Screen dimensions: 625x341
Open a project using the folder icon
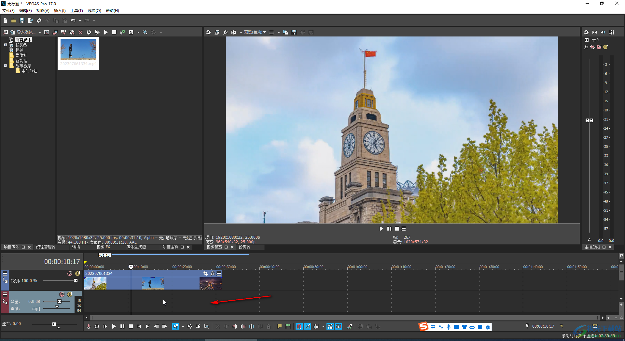click(14, 21)
